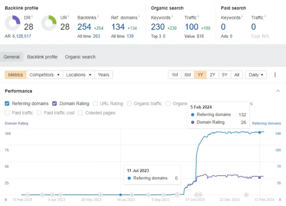Open the 254 backlinks count link
Viewport: 286px width, 206px height.
coord(84,27)
